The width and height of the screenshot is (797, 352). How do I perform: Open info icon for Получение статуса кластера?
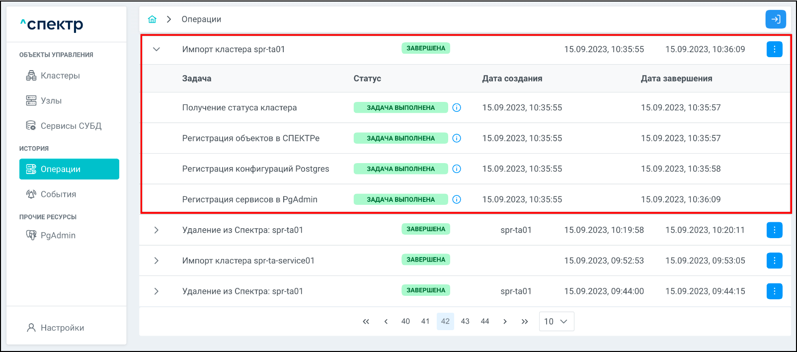(x=457, y=108)
